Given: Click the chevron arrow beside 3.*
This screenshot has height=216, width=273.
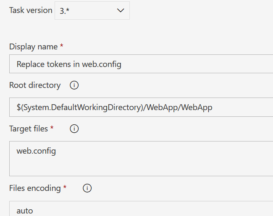Looking at the screenshot, I should tap(121, 11).
